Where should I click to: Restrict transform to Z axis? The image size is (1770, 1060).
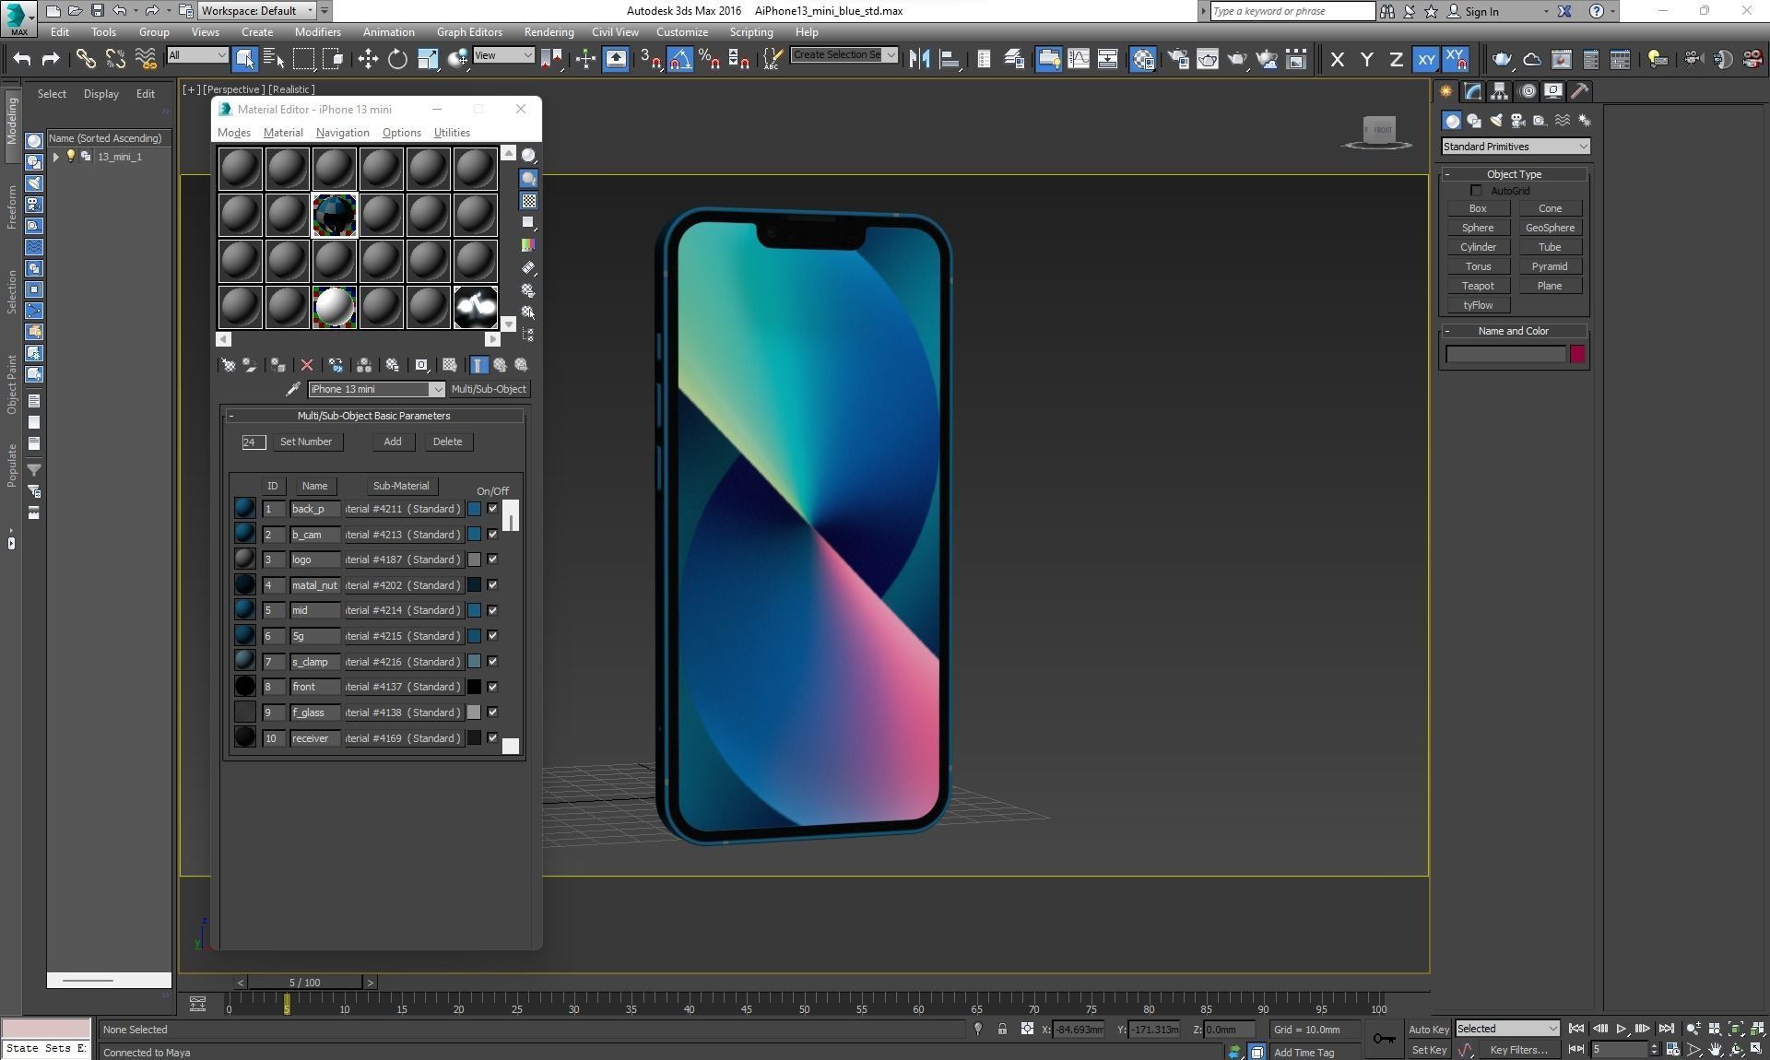[x=1396, y=60]
